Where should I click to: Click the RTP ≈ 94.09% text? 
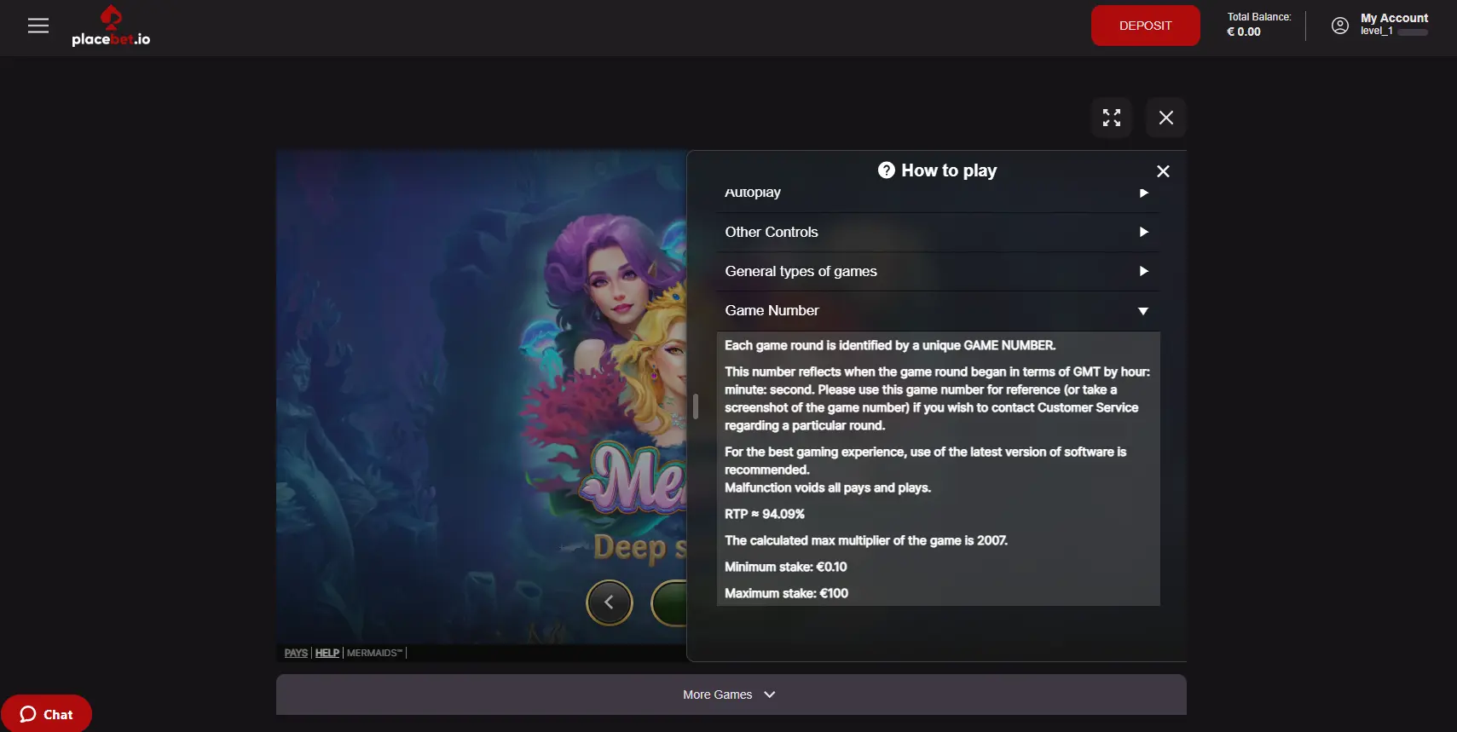[765, 514]
